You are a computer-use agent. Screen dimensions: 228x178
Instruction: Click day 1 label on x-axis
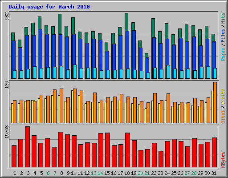[x=15, y=173]
